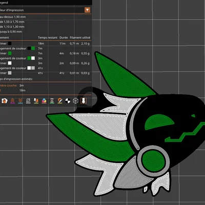Click the '0,09 m' filament length
205x205 pixels.
point(74,63)
